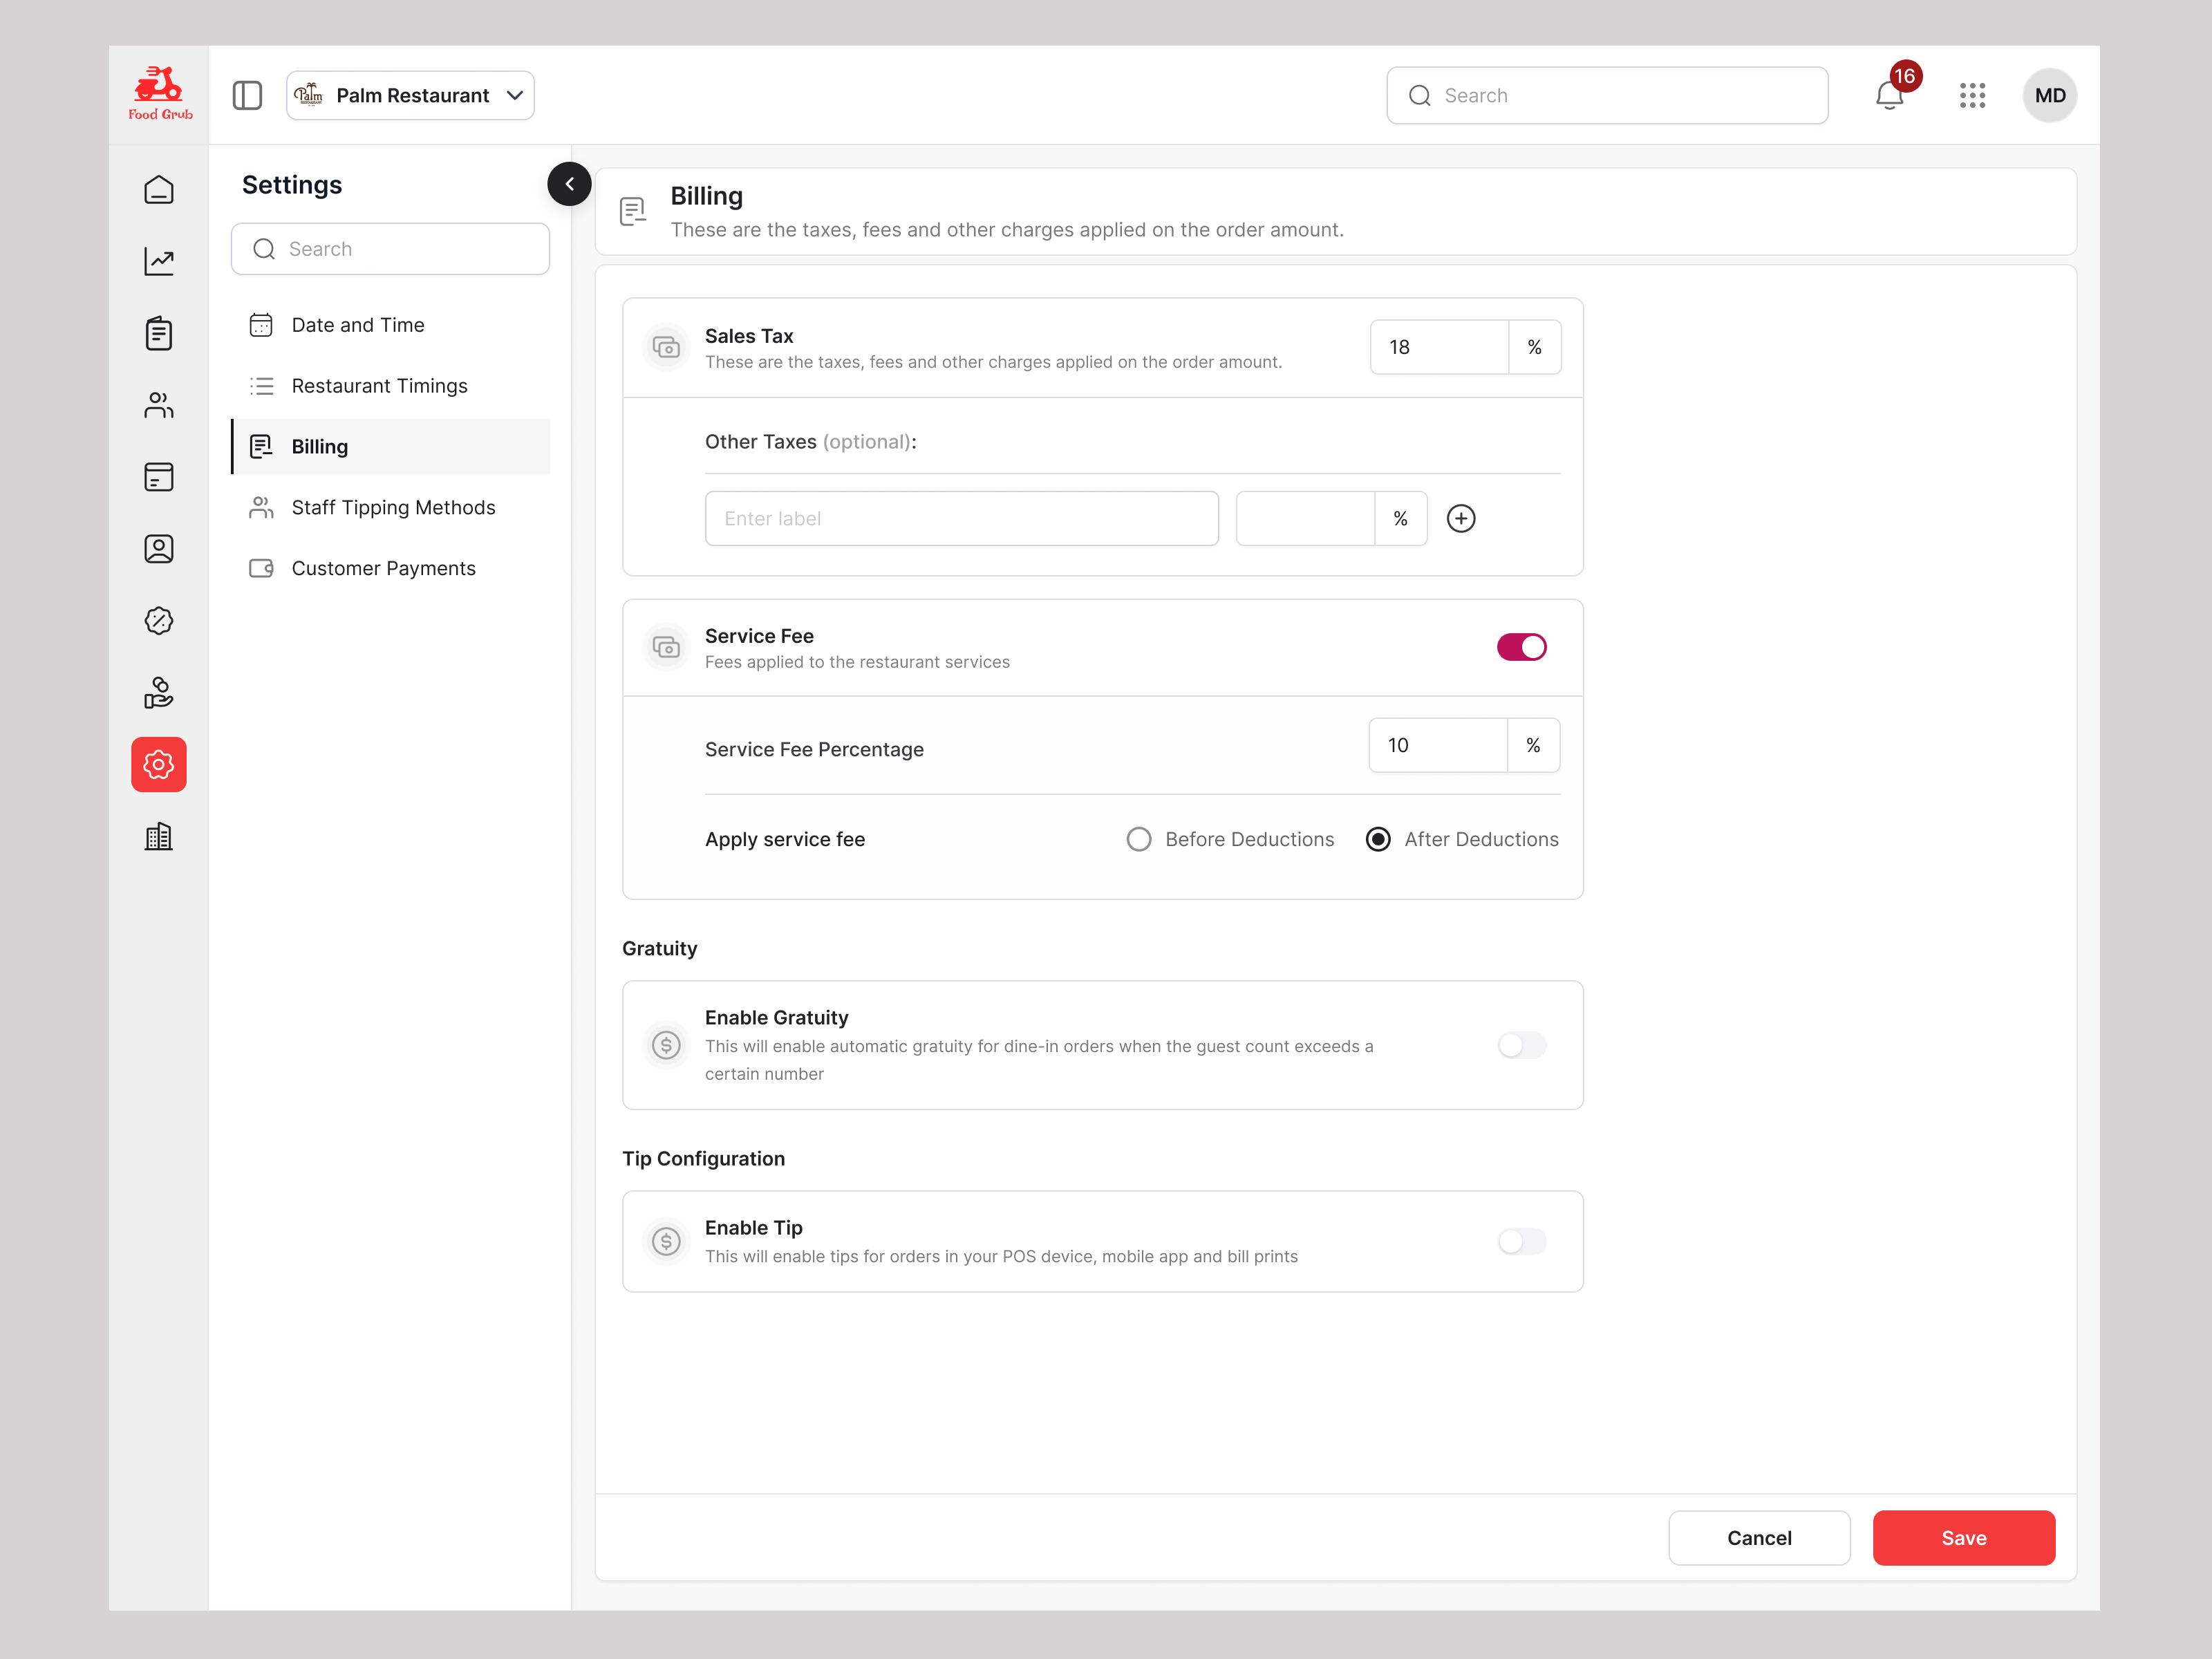Select the Orders clipboard icon in sidebar

159,333
